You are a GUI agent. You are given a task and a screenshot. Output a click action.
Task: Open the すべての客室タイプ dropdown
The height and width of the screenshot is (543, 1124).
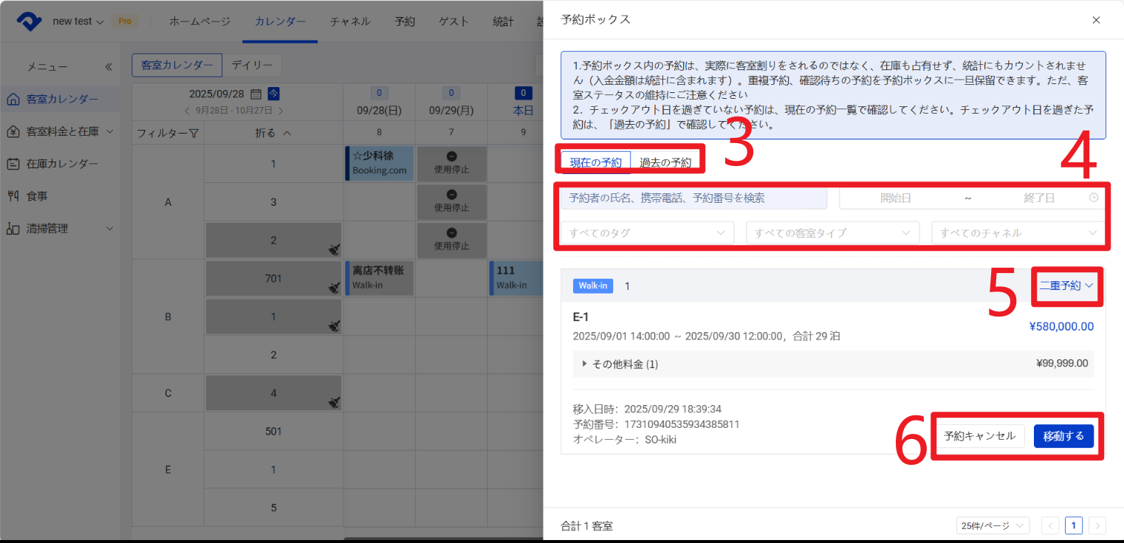[x=832, y=232]
